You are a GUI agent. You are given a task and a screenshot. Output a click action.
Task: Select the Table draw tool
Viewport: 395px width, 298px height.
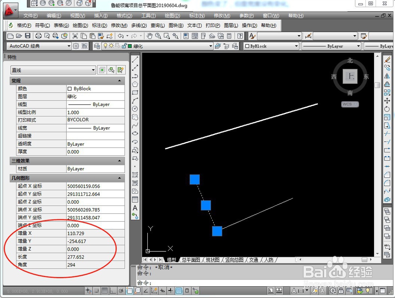point(135,200)
